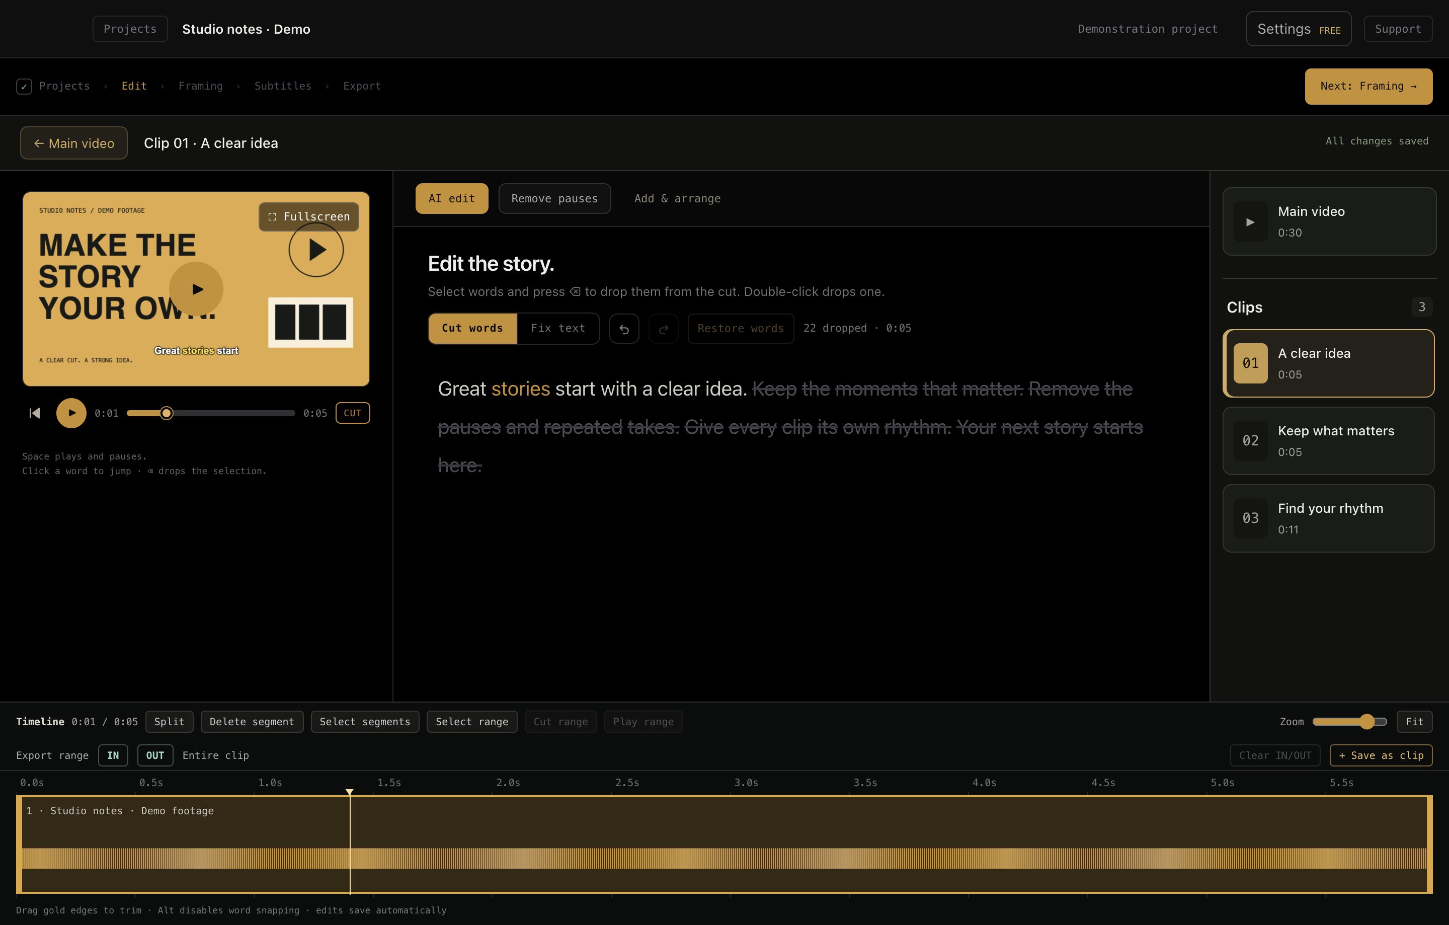
Task: Click the redo arrow icon
Action: coord(663,329)
